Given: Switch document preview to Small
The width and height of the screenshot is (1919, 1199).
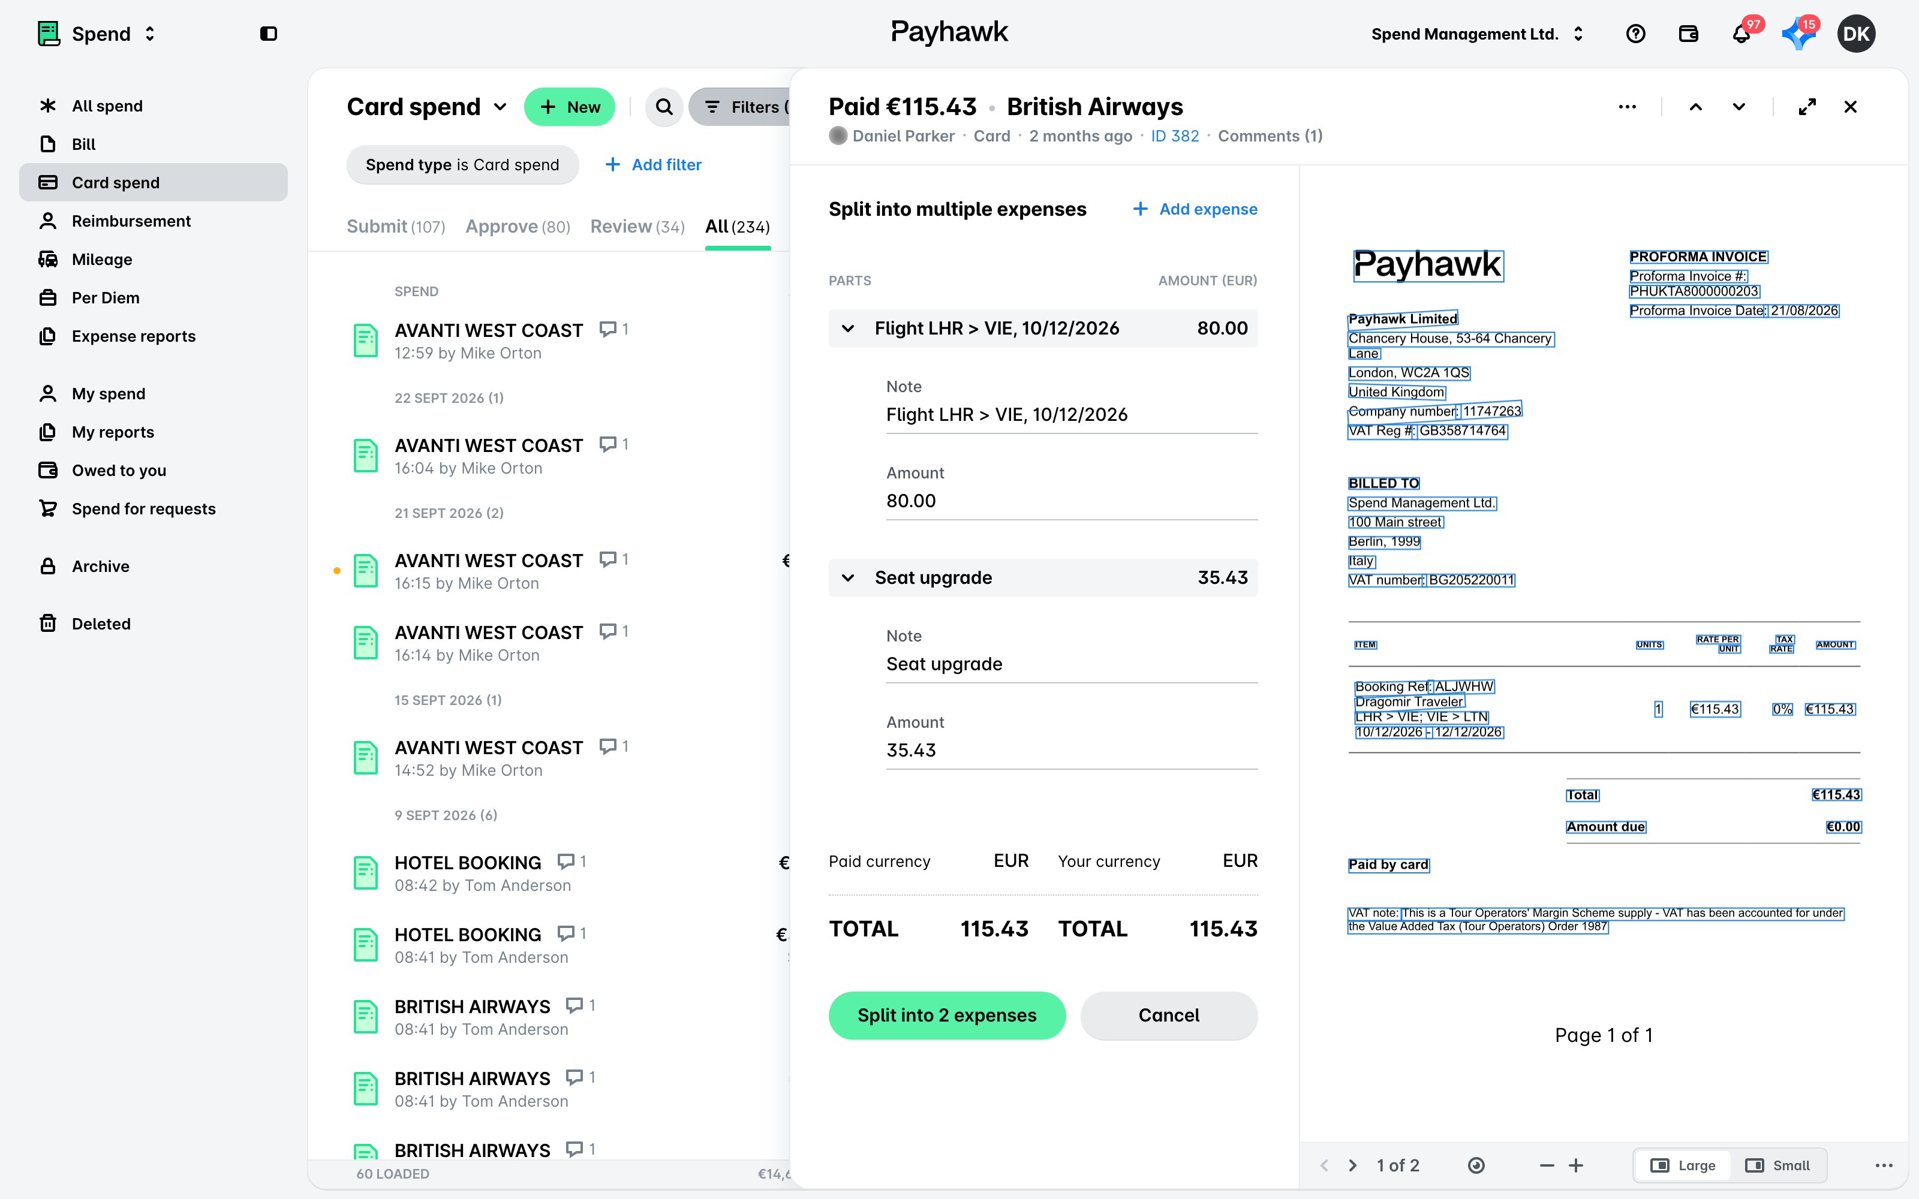Looking at the screenshot, I should pyautogui.click(x=1778, y=1165).
